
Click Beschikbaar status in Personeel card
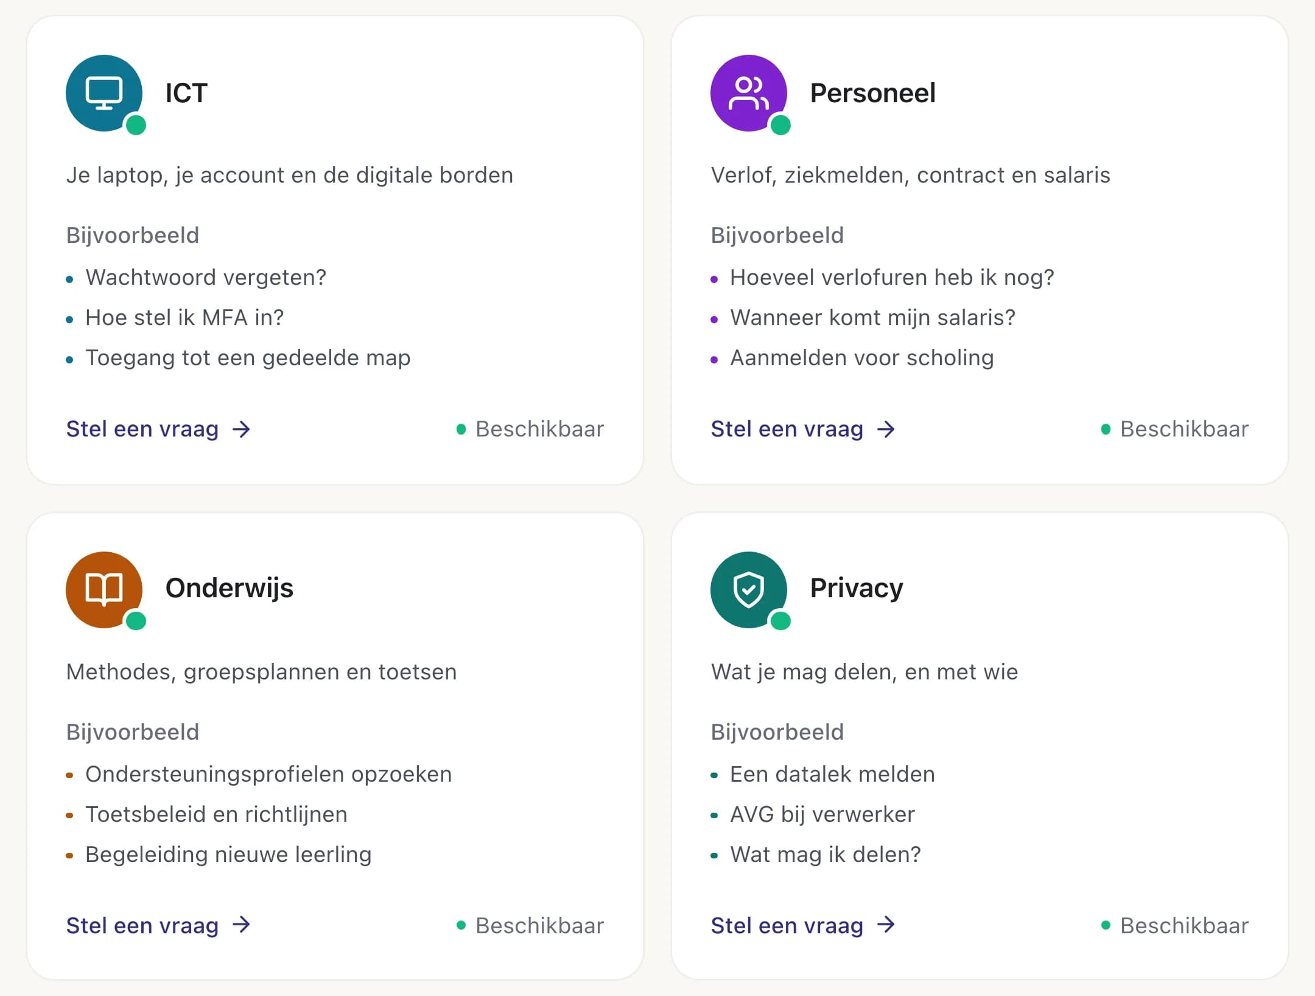[x=1175, y=429]
